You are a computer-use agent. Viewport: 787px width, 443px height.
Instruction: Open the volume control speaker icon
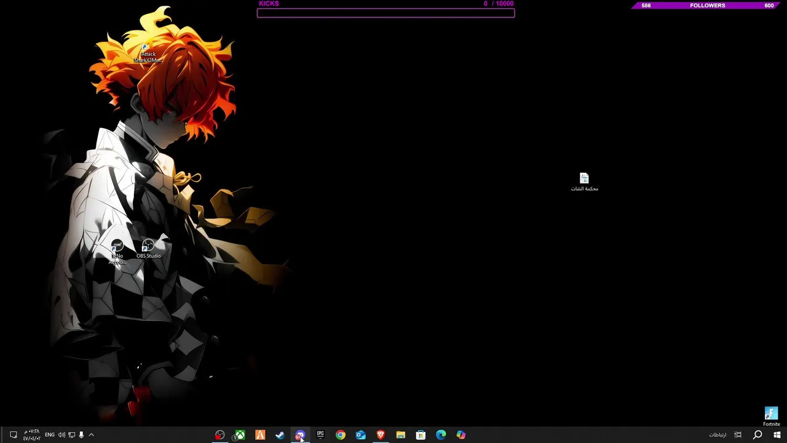(x=61, y=435)
